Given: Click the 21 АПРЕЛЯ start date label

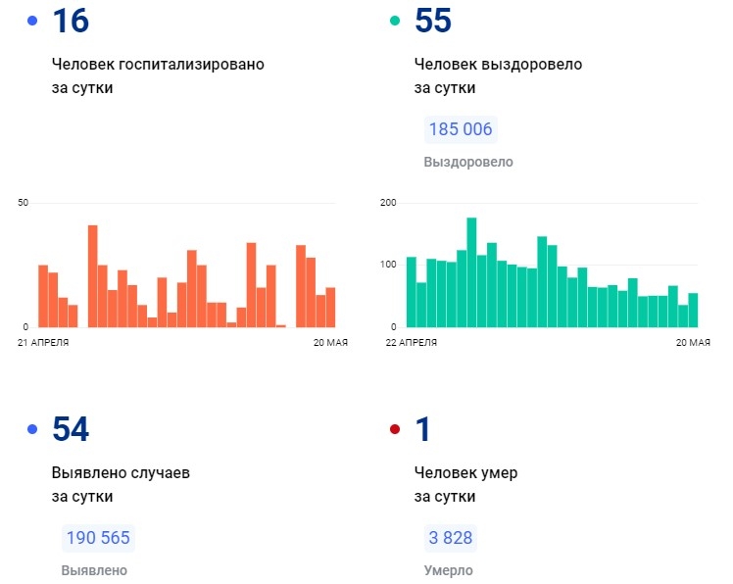Looking at the screenshot, I should [x=42, y=342].
